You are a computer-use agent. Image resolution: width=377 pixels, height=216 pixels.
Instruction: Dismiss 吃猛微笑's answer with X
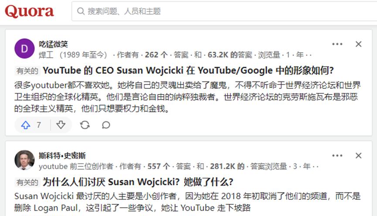tap(358, 44)
